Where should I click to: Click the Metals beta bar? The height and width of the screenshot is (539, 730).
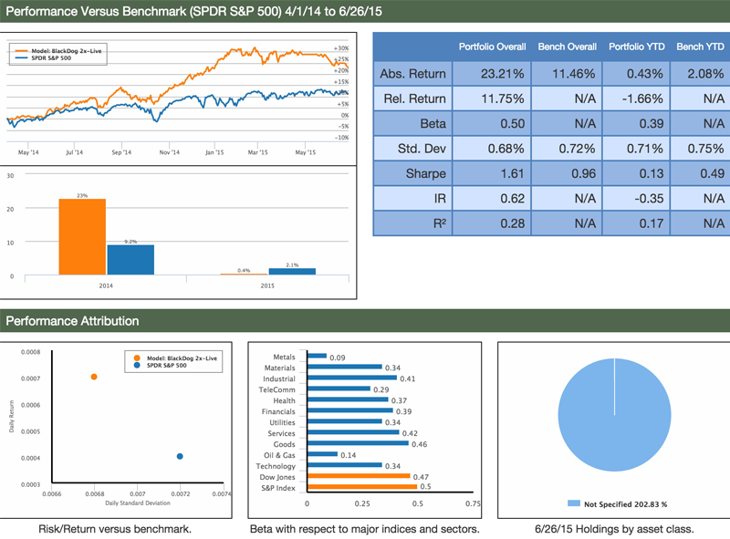point(318,356)
